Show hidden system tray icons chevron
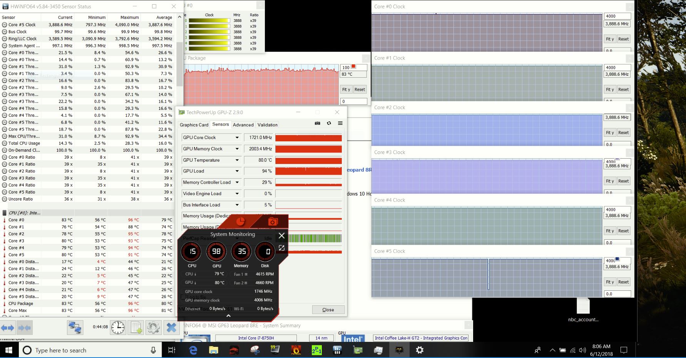The width and height of the screenshot is (686, 358). 552,350
